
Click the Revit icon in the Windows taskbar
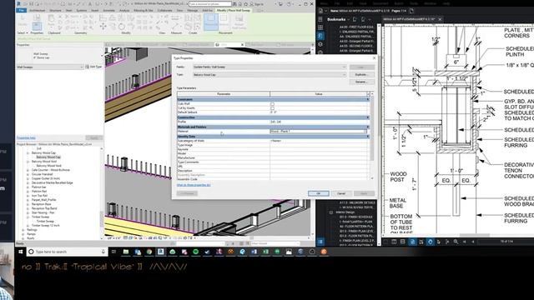pyautogui.click(x=161, y=252)
